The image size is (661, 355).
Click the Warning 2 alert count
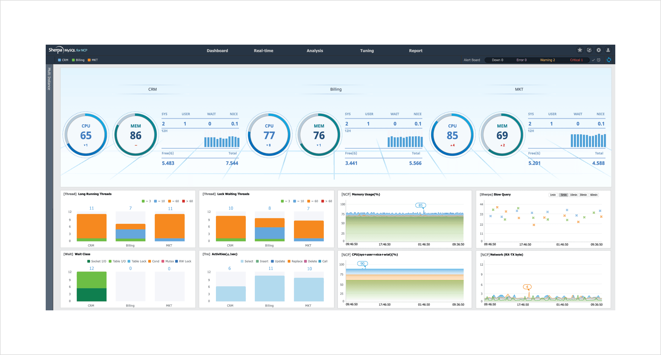point(547,60)
